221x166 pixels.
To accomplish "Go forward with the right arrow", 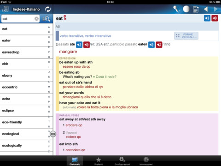I will (216, 9).
